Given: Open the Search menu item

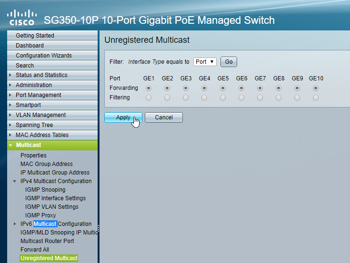Looking at the screenshot, I should pyautogui.click(x=52, y=66).
